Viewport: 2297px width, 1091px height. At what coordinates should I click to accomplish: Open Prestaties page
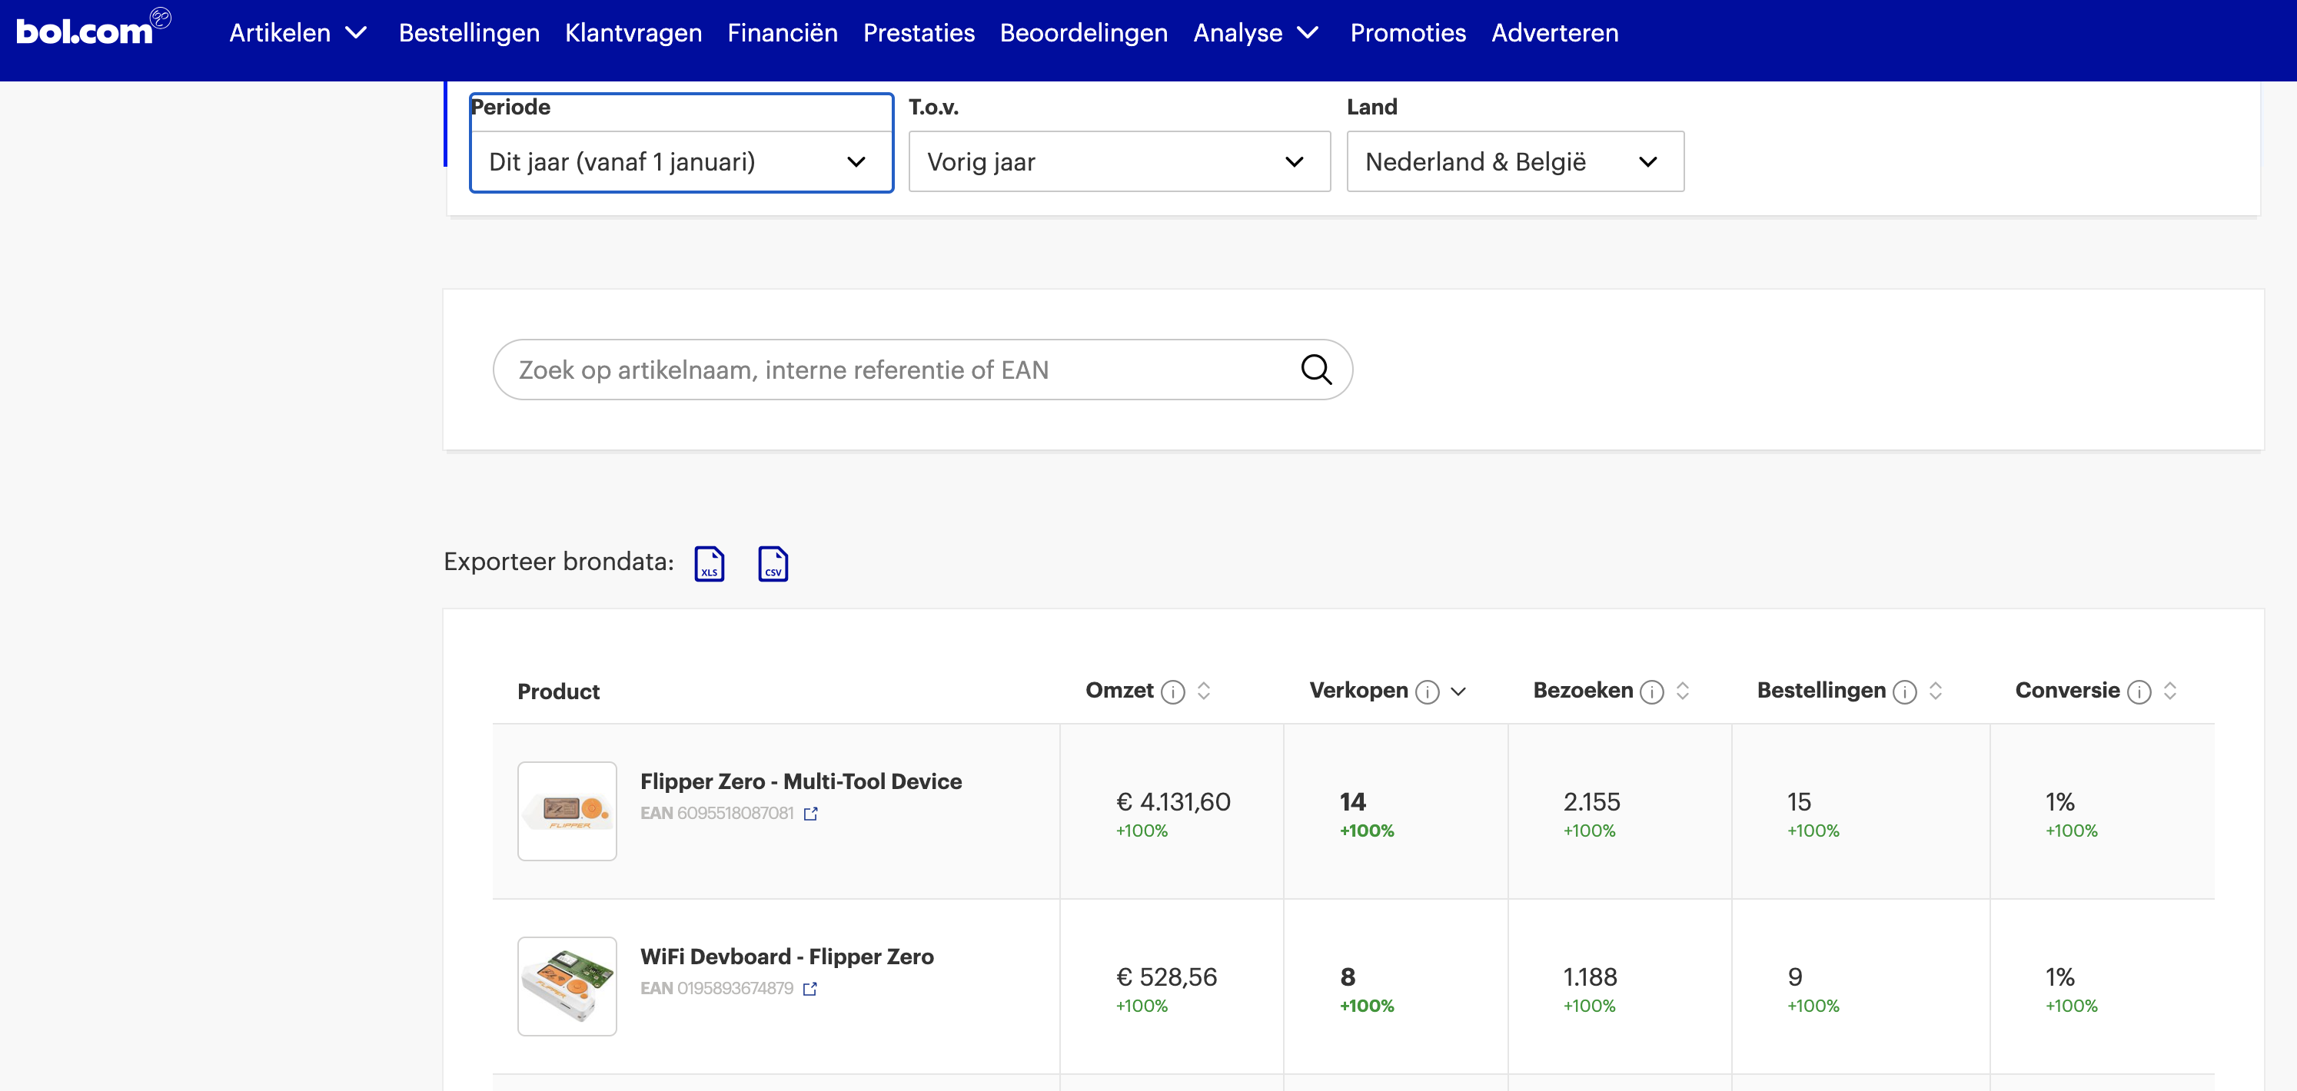click(x=919, y=33)
